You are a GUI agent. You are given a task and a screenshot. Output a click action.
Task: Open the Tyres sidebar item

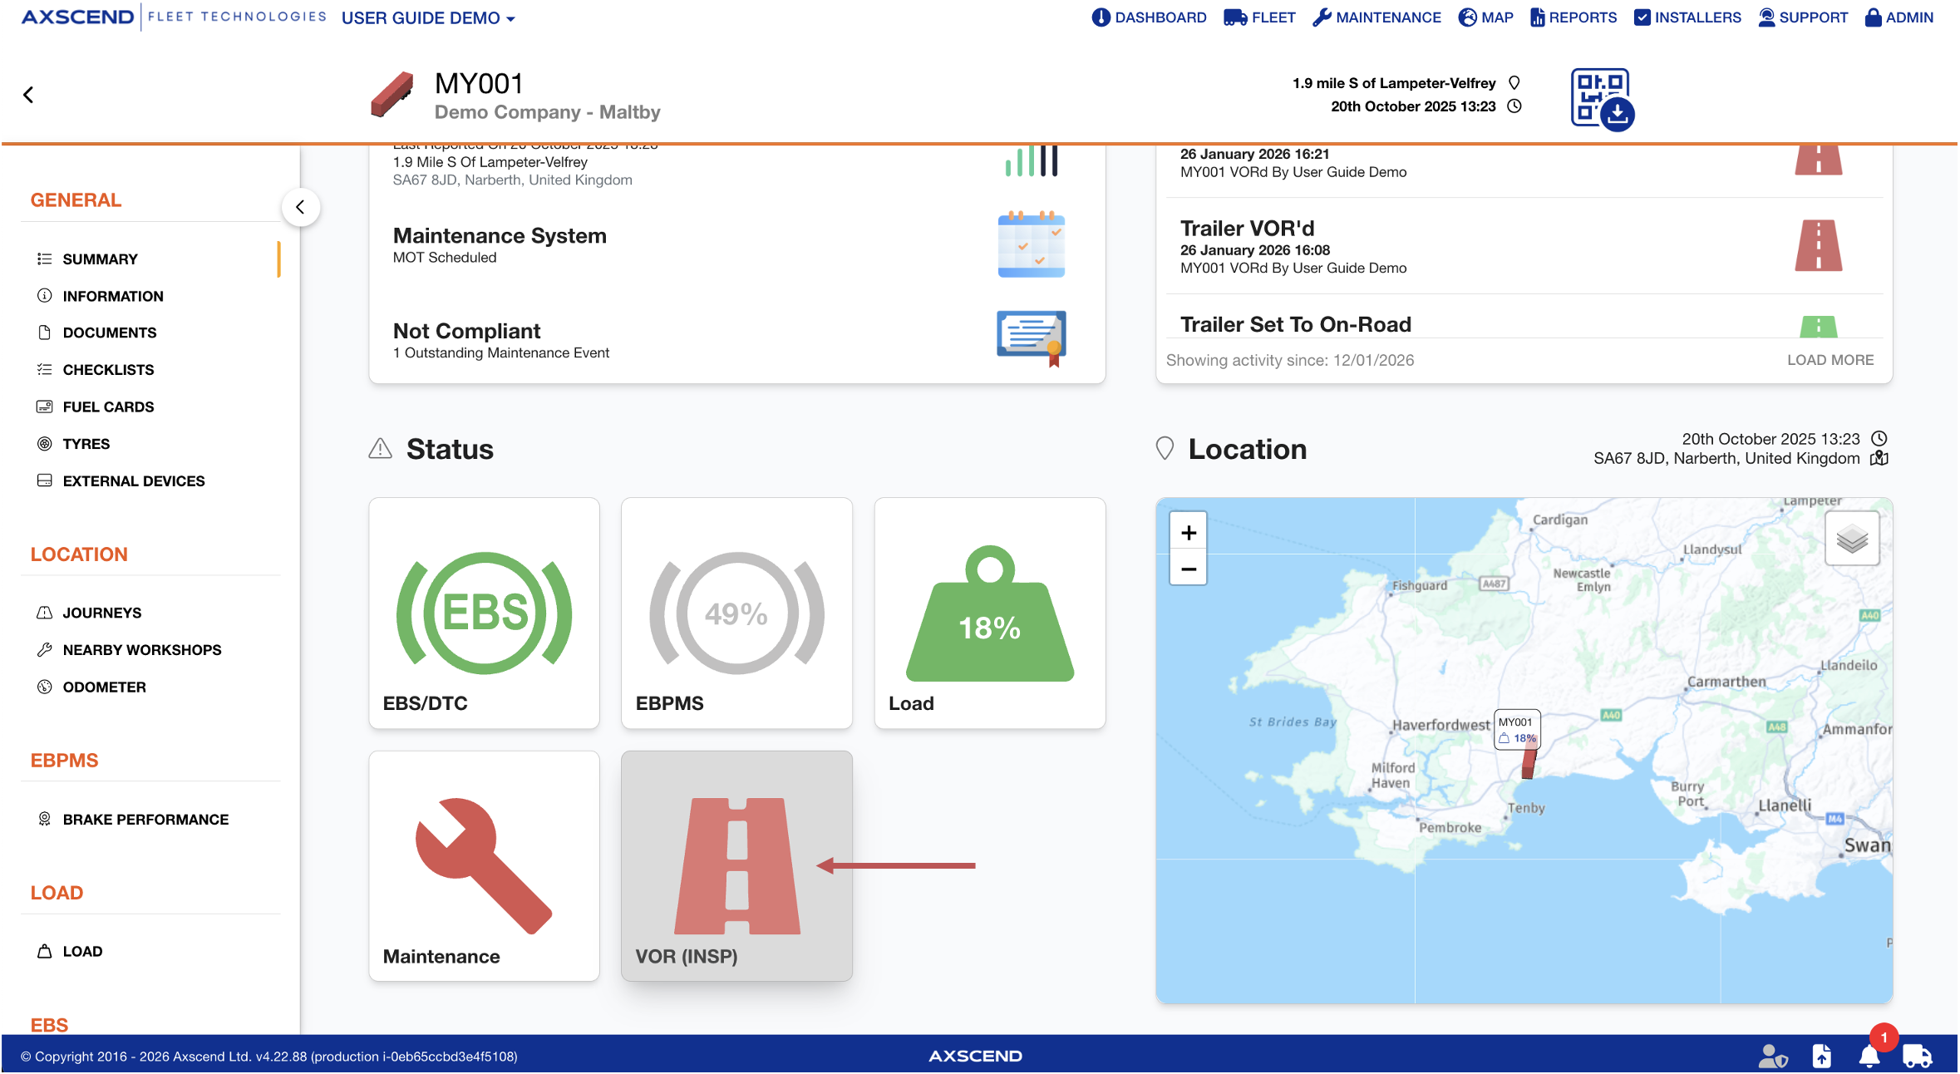pos(86,444)
